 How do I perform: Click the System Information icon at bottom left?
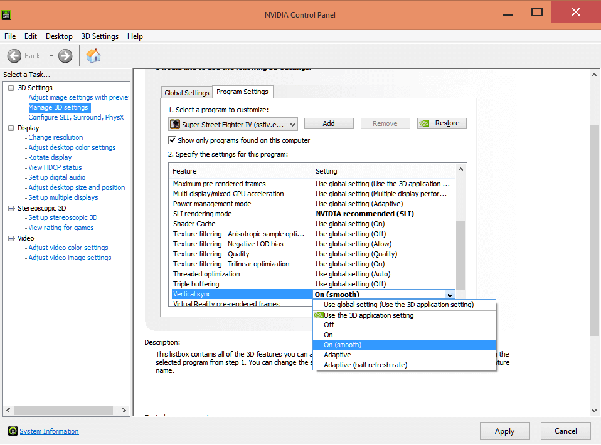(13, 431)
